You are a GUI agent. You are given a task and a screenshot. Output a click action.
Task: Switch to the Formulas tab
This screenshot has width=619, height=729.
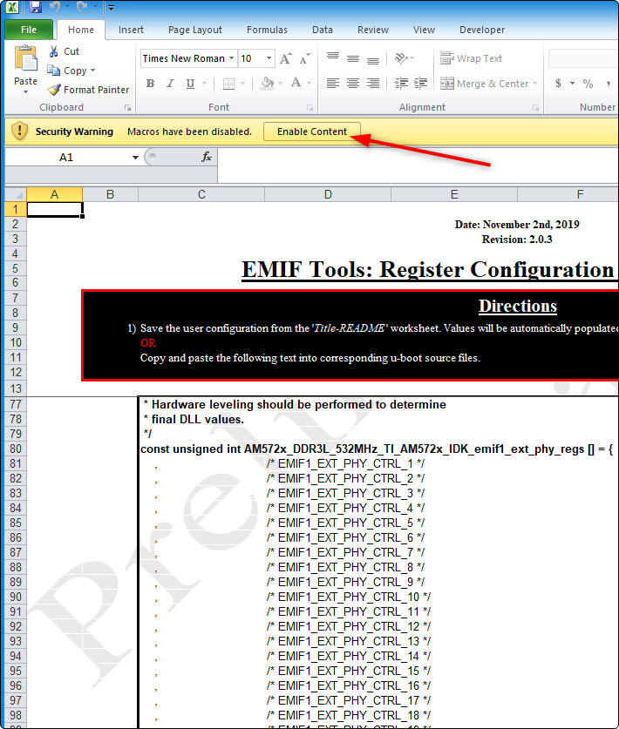click(267, 30)
